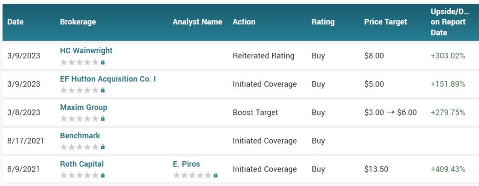Click the star rating under Maxim Group
The image size is (479, 186).
80,119
